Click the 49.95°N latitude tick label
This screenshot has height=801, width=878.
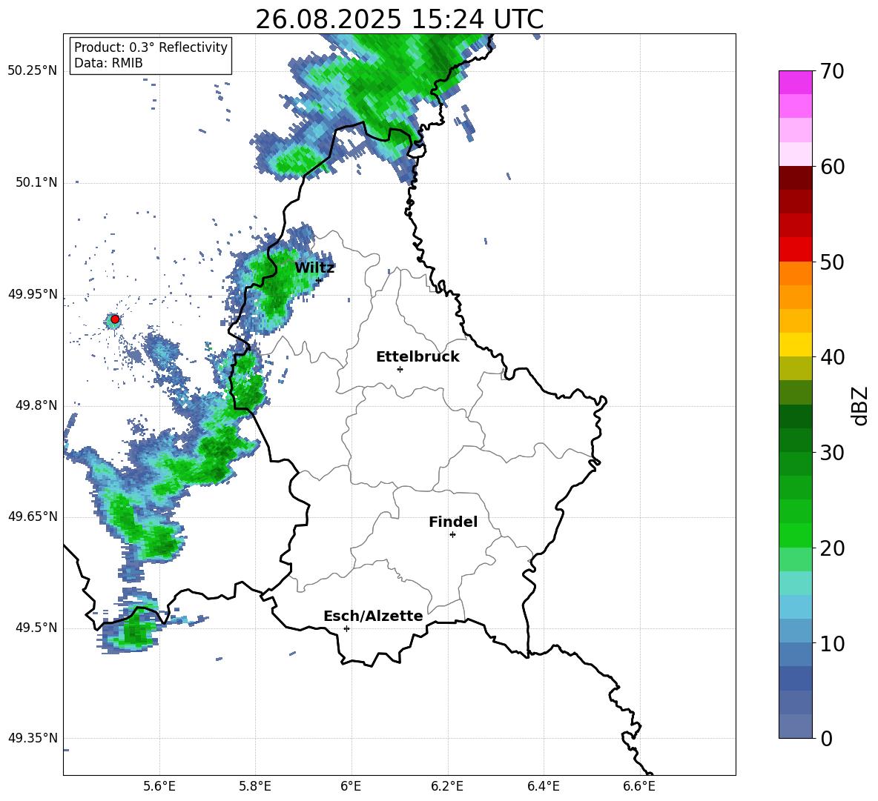[32, 294]
